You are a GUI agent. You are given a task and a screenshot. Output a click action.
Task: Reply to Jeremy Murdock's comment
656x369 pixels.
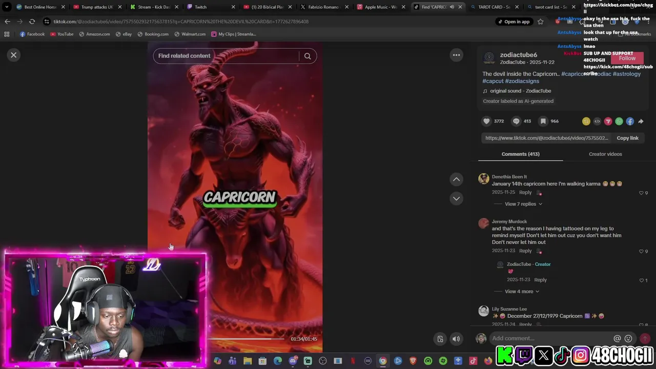pos(525,251)
